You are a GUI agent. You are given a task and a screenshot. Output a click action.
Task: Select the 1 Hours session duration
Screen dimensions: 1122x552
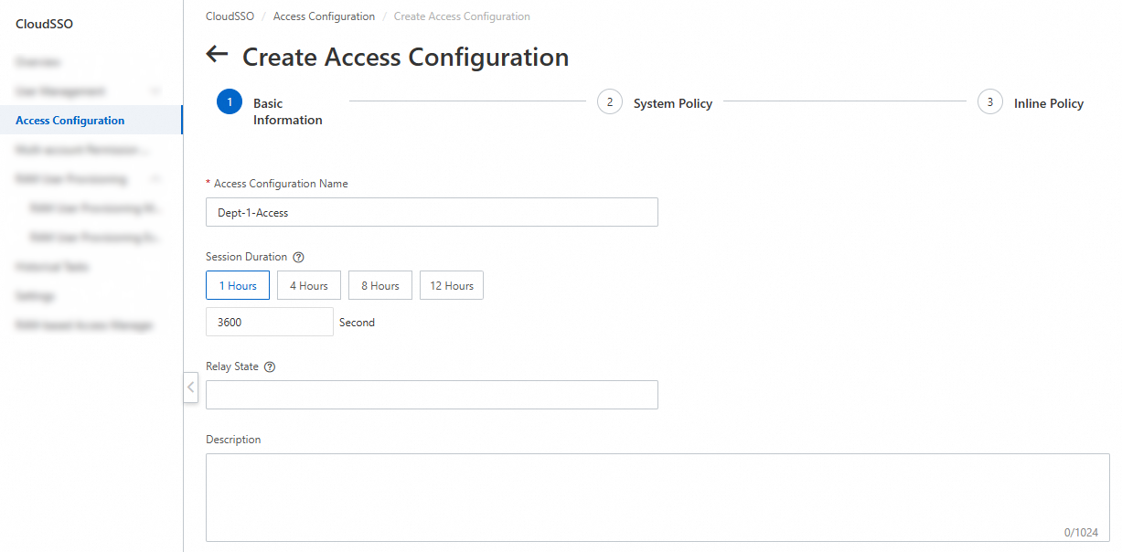click(x=238, y=286)
